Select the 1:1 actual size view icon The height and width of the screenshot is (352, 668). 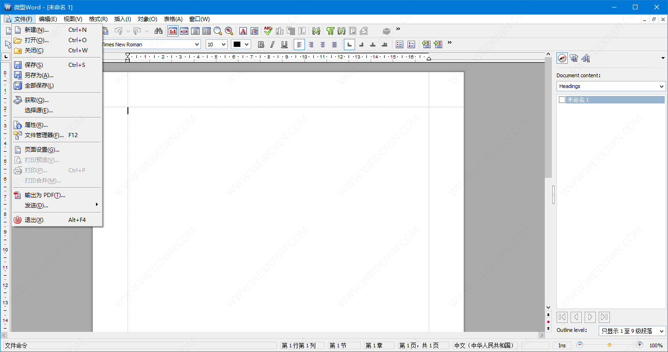tap(173, 31)
